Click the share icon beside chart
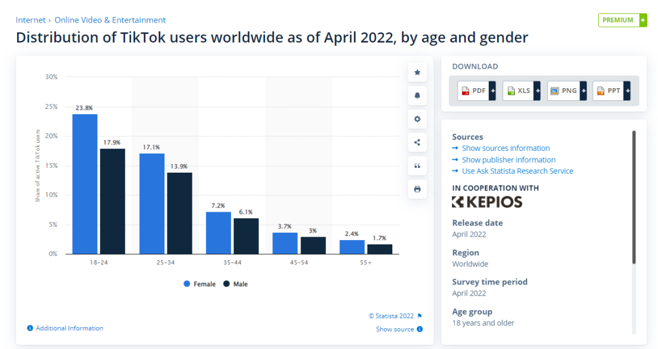Viewport: 658px width, 349px height. coord(417,142)
